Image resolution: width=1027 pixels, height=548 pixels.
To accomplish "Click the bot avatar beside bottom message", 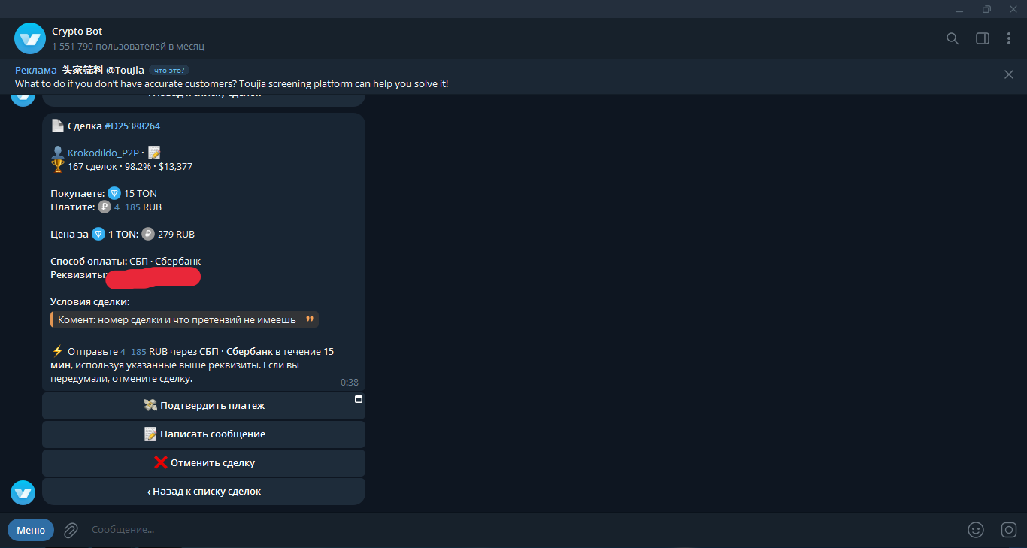I will 23,492.
